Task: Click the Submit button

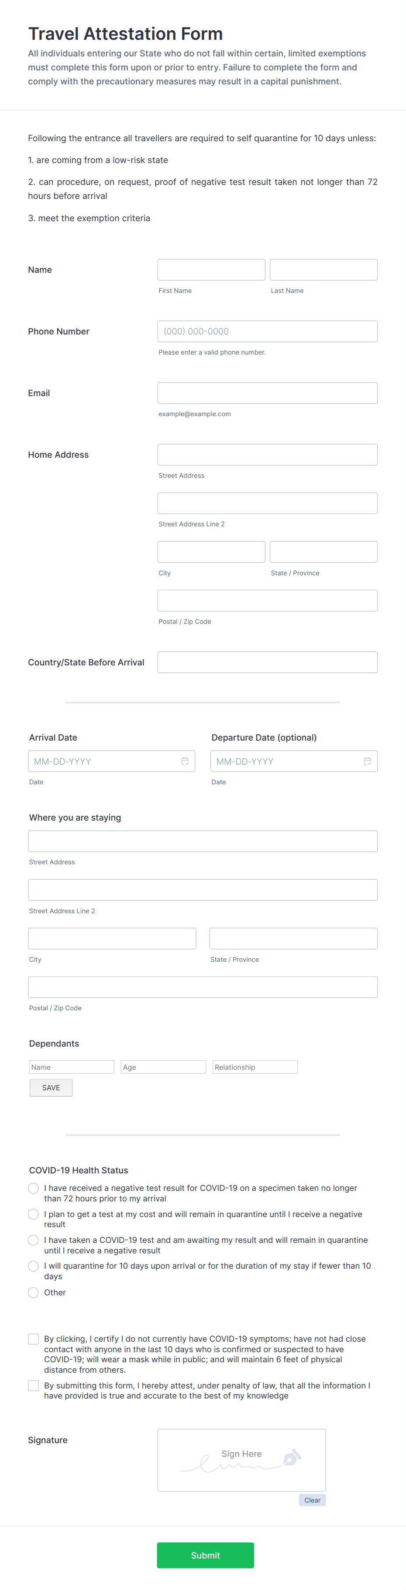Action: coord(205,1555)
